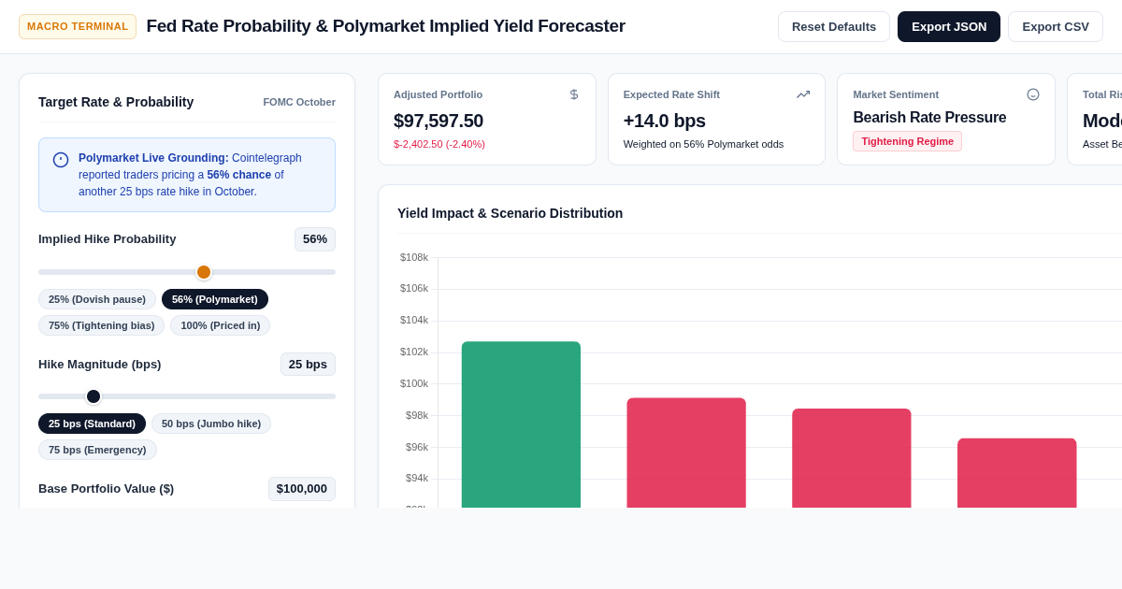Select 50 bps (Jumbo hike) magnitude
The height and width of the screenshot is (589, 1122).
point(211,424)
